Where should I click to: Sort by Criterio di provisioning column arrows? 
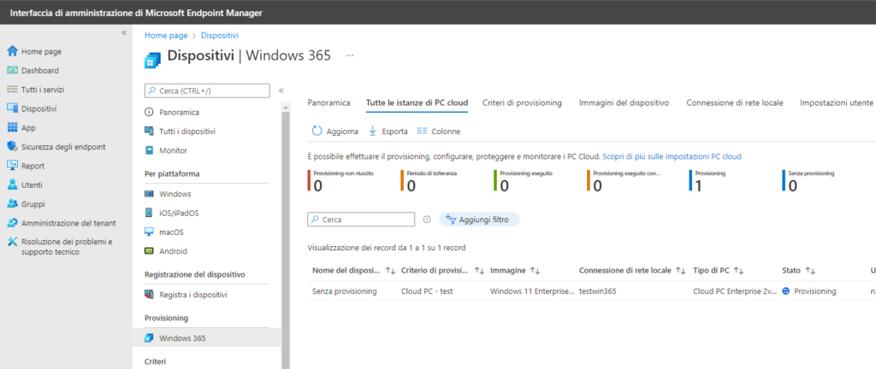[x=479, y=270]
